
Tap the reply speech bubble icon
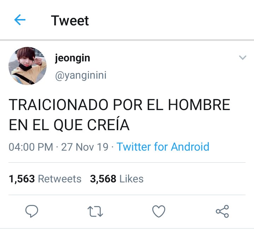(32, 211)
